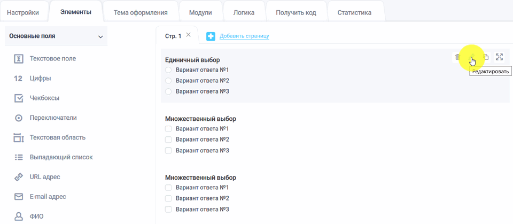The width and height of the screenshot is (513, 224).
Task: Click the Текстовая область icon
Action: pyautogui.click(x=19, y=137)
